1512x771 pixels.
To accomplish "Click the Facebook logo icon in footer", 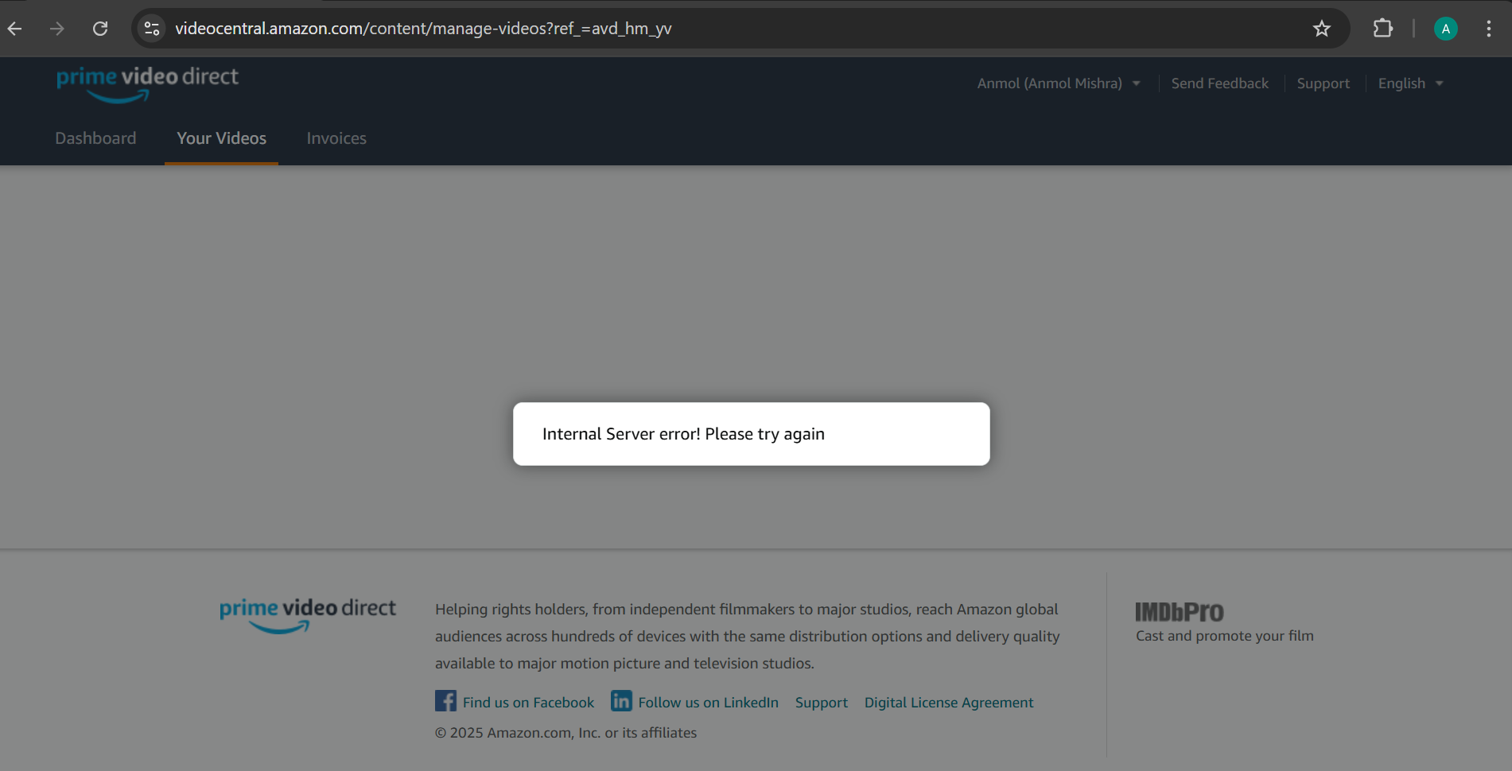I will click(445, 701).
